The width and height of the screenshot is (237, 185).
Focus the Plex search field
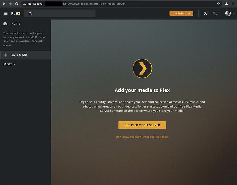coord(60,13)
